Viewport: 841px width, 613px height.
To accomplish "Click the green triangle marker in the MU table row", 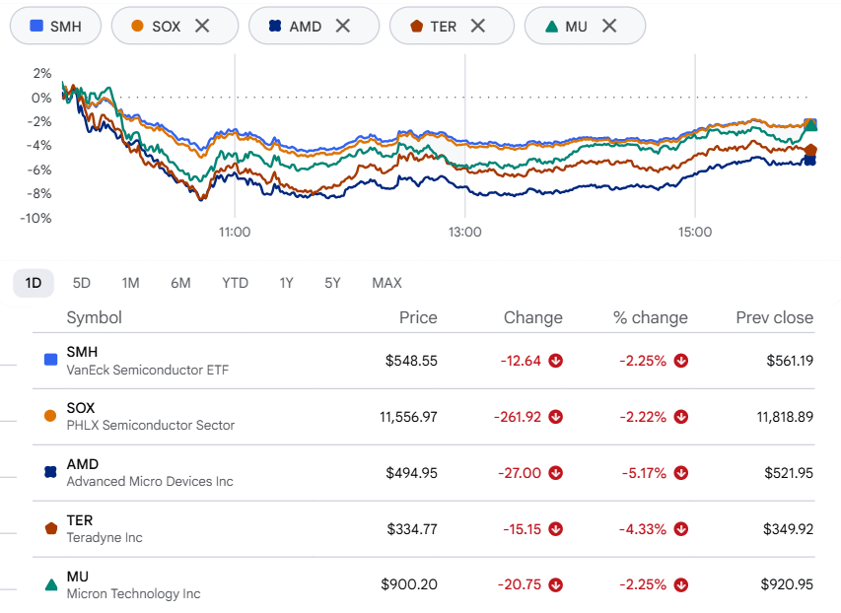I will click(51, 584).
